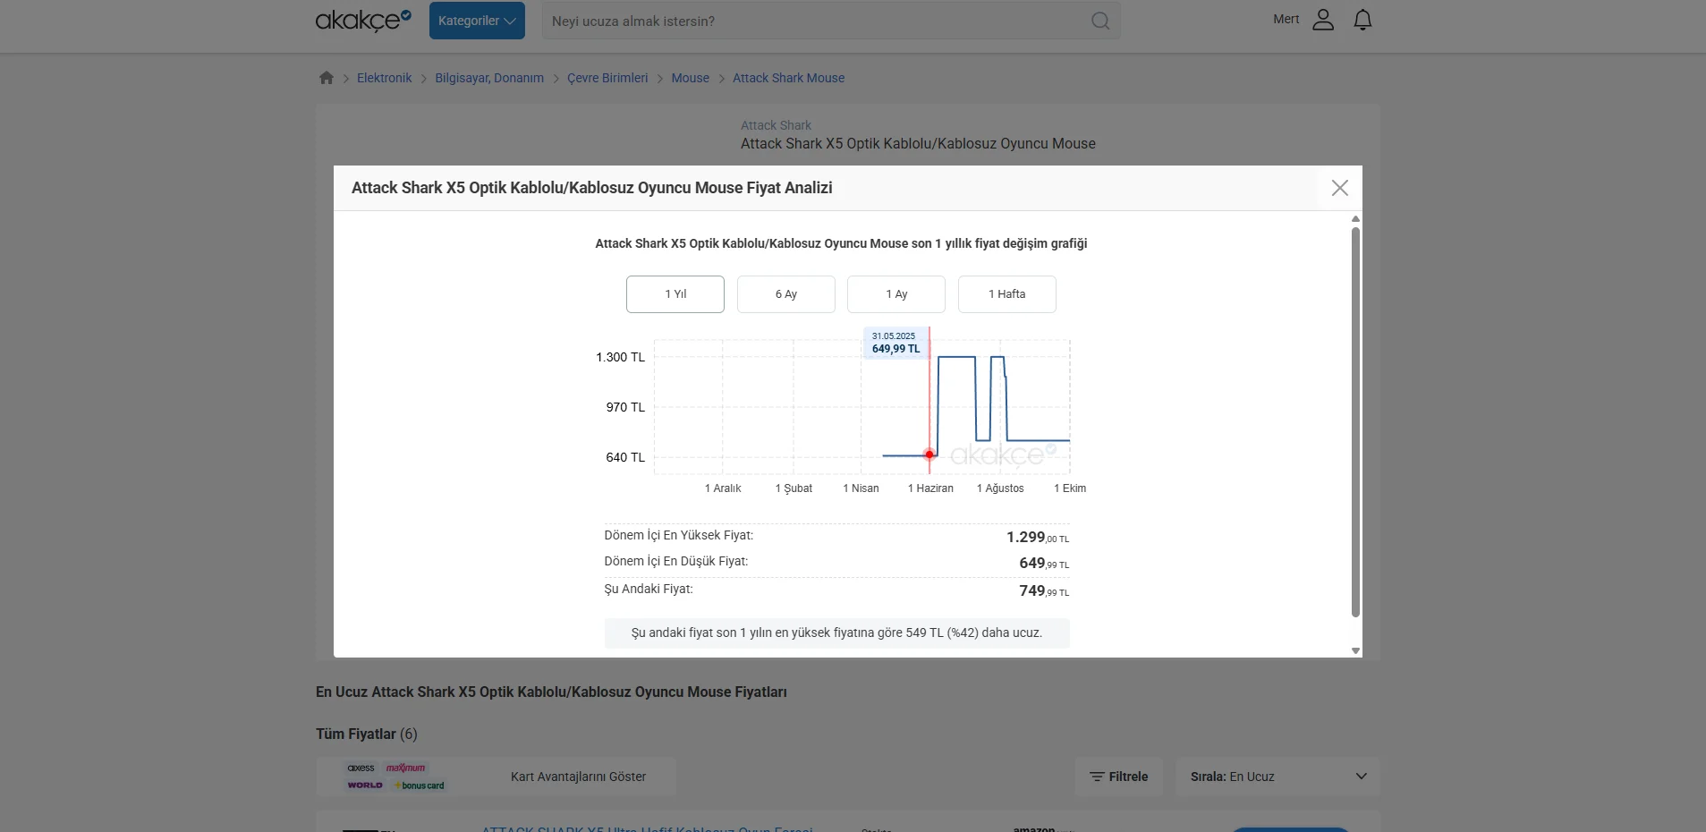This screenshot has width=1706, height=832.
Task: Open the user profile icon
Action: 1322,20
